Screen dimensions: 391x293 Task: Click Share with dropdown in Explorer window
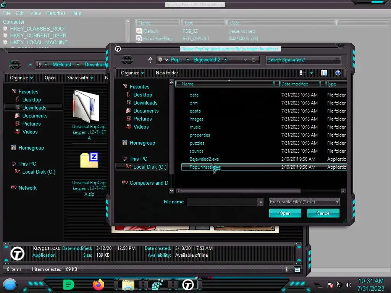[80, 78]
